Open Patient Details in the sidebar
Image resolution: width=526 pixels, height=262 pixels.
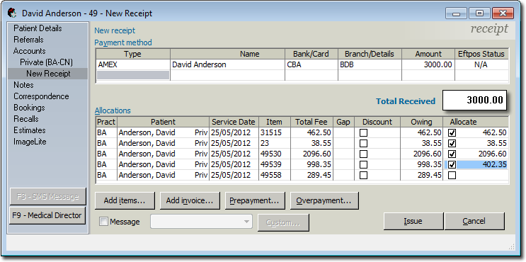38,28
